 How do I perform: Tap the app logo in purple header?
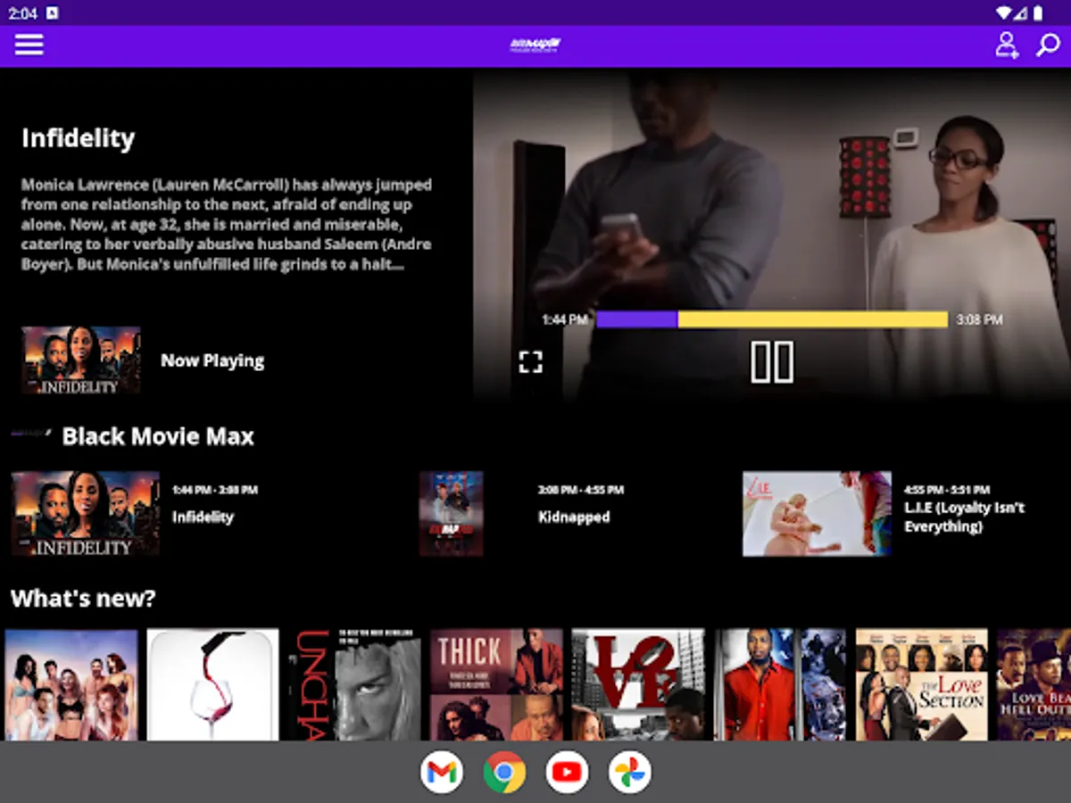coord(535,45)
